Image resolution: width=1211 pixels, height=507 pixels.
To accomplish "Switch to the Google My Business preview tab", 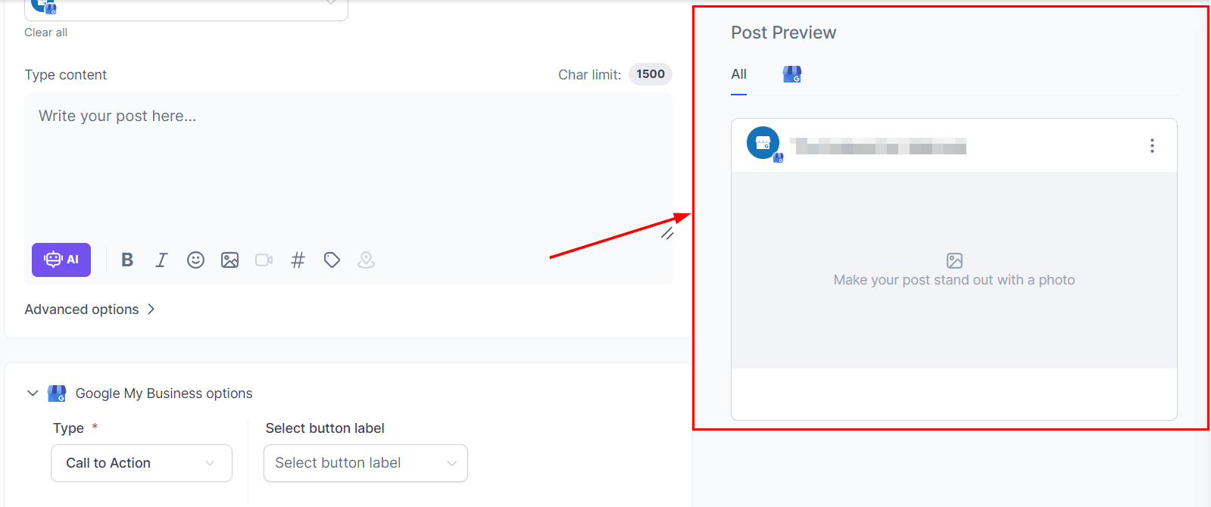I will click(x=792, y=74).
